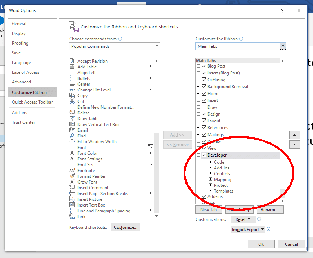Screen dimensions: 313x258
Task: Create a New Tab in the ribbon
Action: click(209, 210)
